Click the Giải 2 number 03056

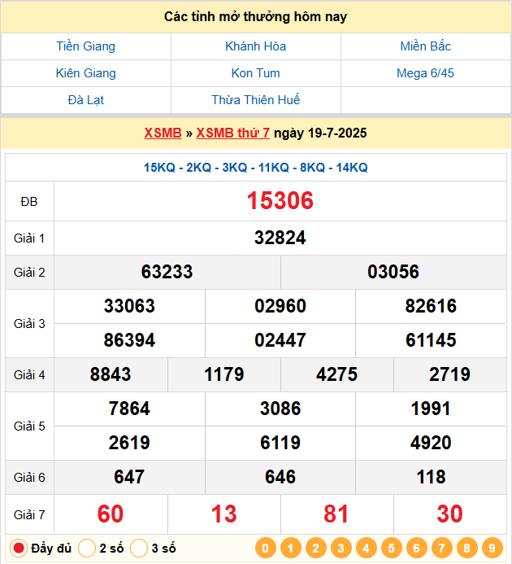click(x=393, y=272)
